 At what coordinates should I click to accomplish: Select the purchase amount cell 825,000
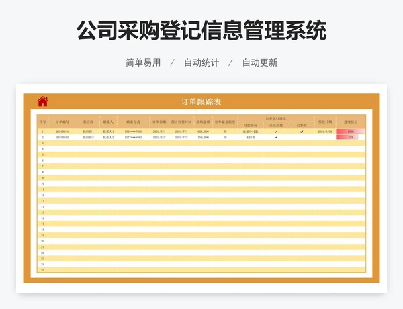[203, 132]
